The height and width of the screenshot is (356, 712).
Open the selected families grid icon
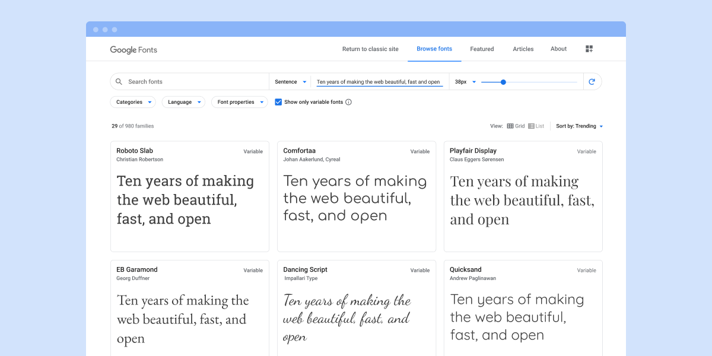[589, 49]
